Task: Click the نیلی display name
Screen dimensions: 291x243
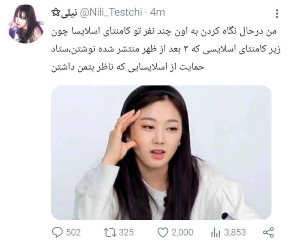Action: (x=68, y=13)
